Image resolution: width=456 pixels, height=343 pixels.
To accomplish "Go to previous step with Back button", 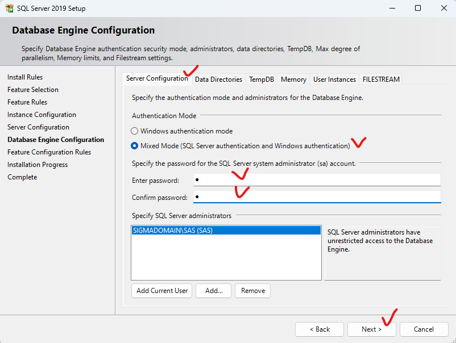I will (x=320, y=329).
